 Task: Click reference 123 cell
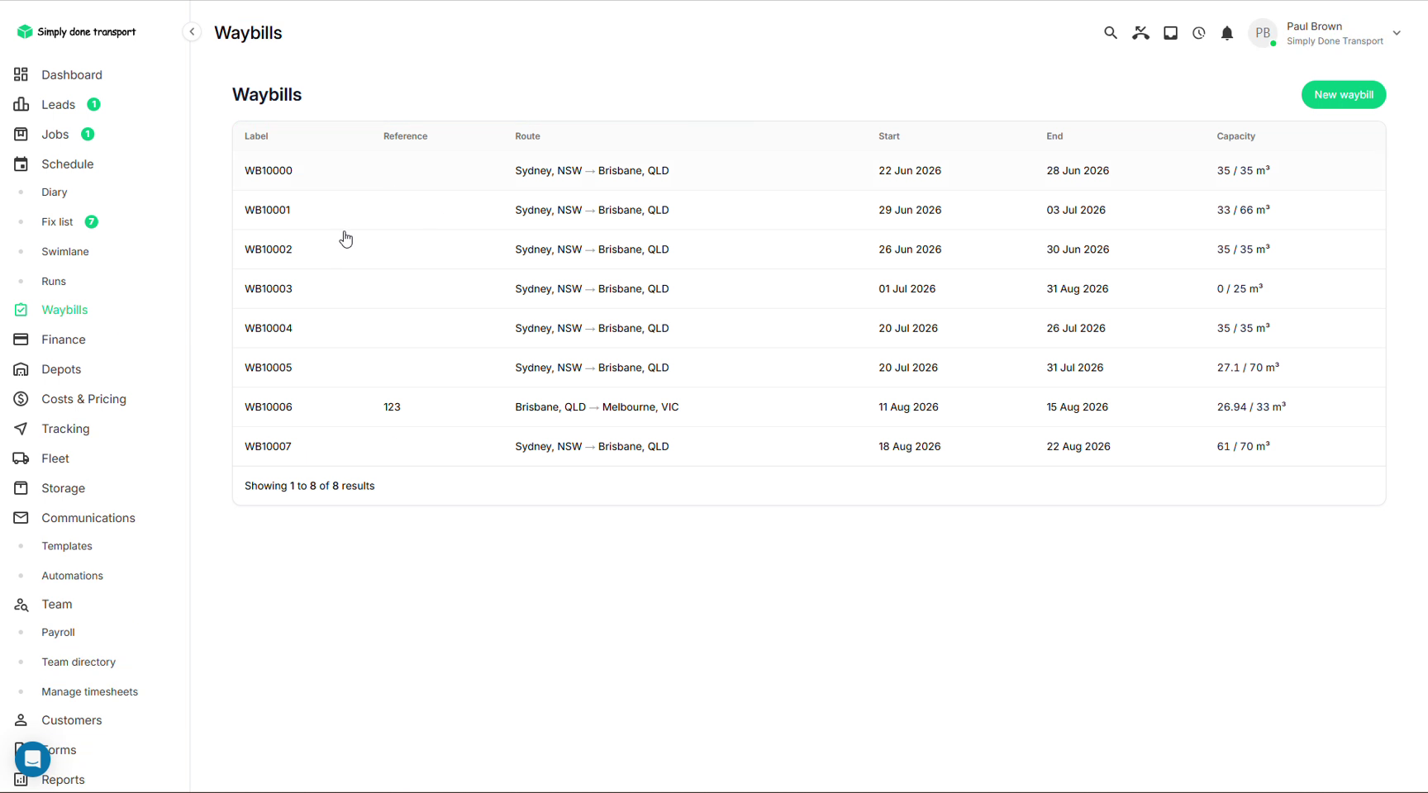392,407
